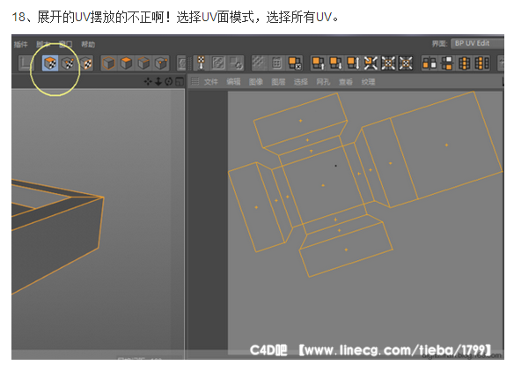
Task: Open the UV panel 查看 menu
Action: 346,82
